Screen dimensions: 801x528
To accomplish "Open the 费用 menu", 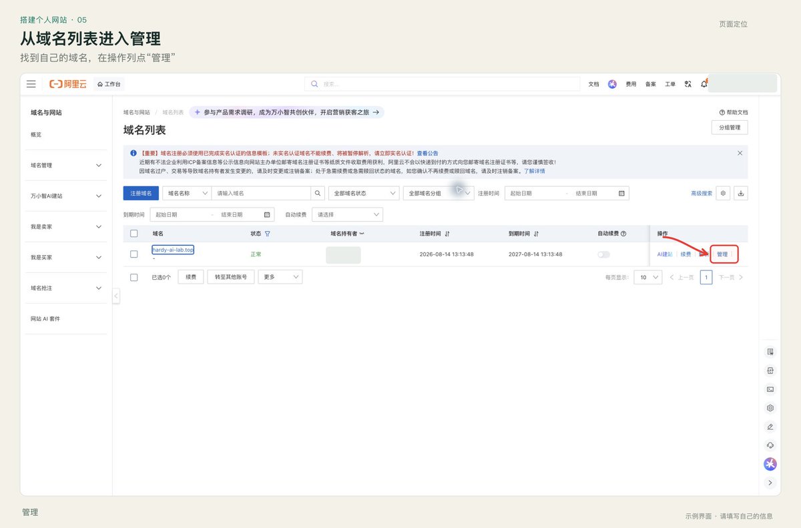I will pyautogui.click(x=631, y=84).
